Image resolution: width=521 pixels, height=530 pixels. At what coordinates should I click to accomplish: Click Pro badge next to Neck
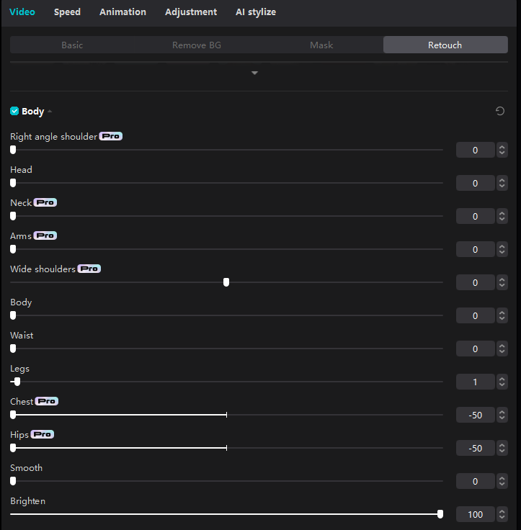[x=45, y=202]
